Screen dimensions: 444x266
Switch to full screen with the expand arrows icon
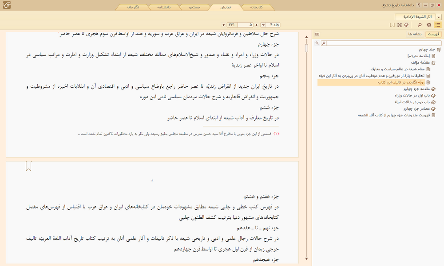[x=399, y=25]
